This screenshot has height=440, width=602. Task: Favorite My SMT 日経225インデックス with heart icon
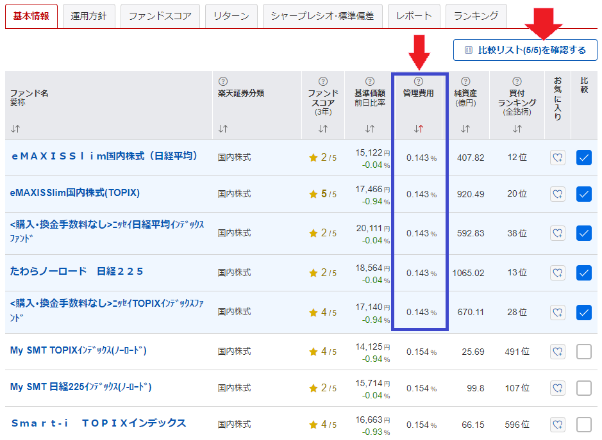(558, 388)
